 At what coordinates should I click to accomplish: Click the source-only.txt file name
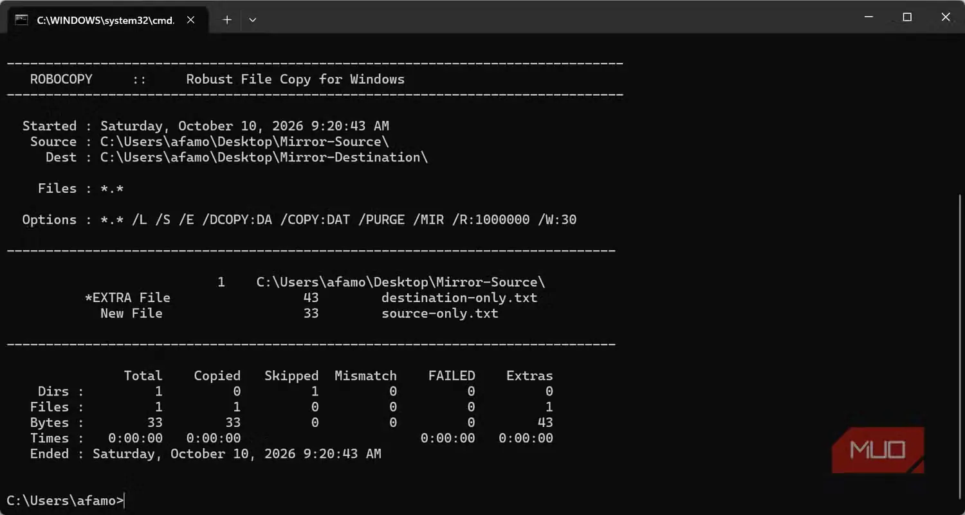point(440,314)
